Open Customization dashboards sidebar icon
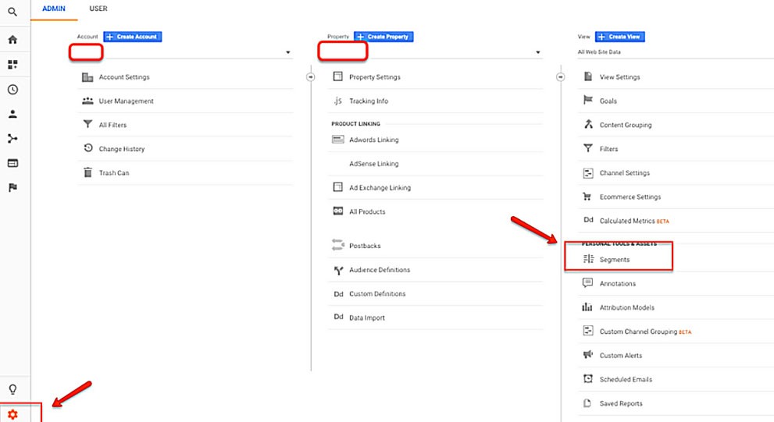774x422 pixels. 12,64
